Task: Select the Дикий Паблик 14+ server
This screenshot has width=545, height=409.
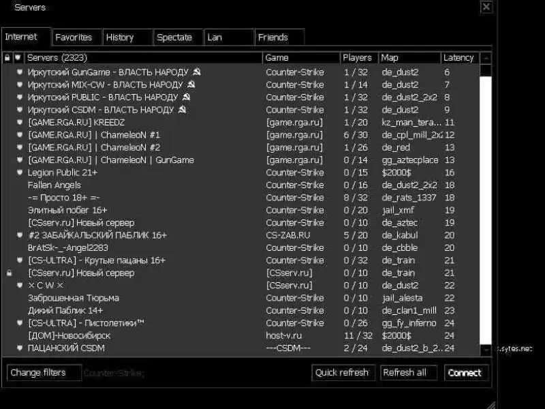Action: pyautogui.click(x=240, y=310)
